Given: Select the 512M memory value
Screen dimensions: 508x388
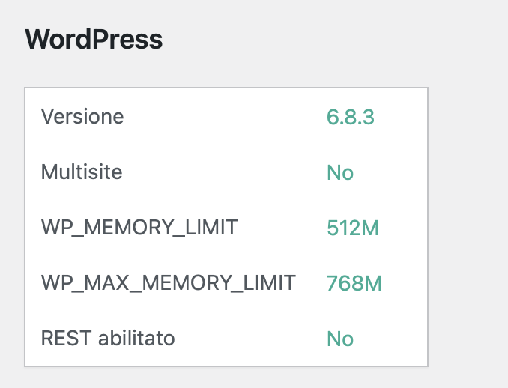Looking at the screenshot, I should click(x=352, y=228).
